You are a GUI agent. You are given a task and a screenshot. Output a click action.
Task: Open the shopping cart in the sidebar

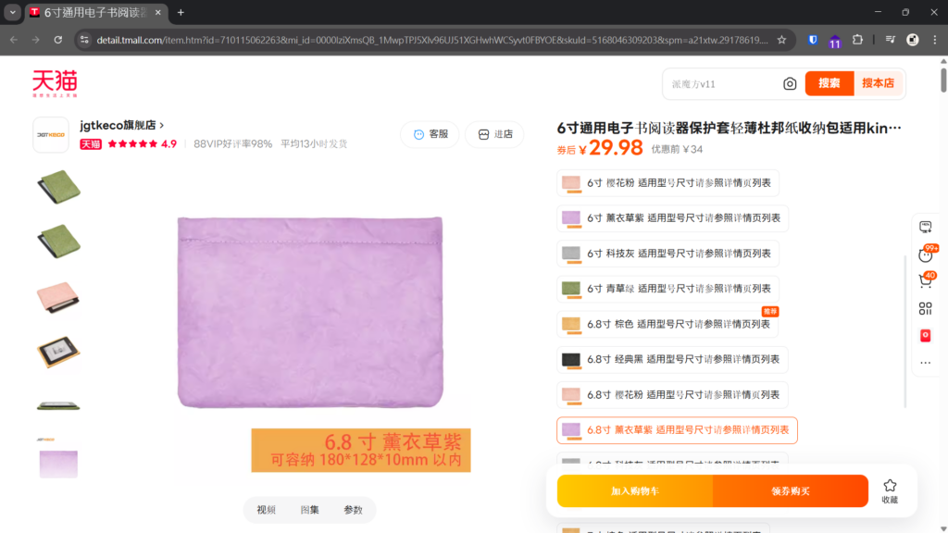coord(925,280)
